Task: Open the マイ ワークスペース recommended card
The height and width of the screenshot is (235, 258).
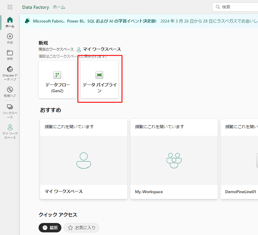Action: click(84, 159)
